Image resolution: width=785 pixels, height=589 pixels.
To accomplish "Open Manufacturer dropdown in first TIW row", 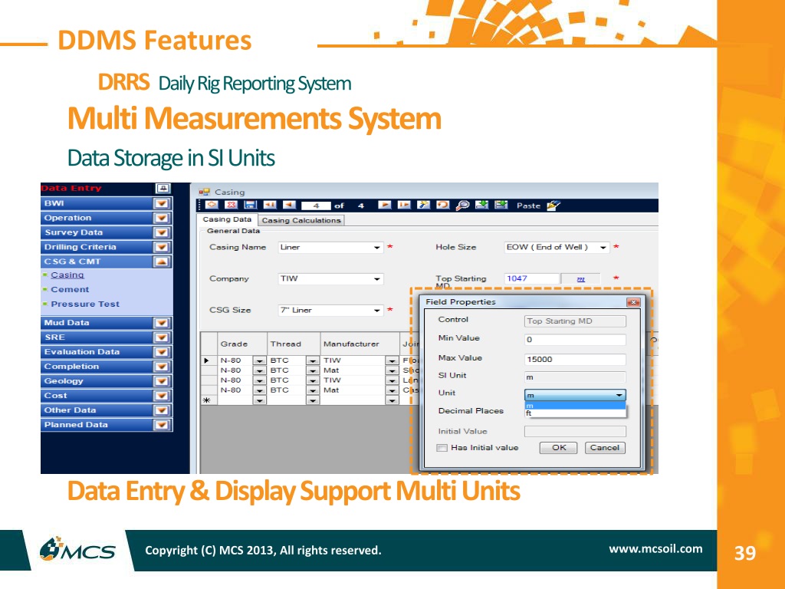I will pyautogui.click(x=392, y=360).
